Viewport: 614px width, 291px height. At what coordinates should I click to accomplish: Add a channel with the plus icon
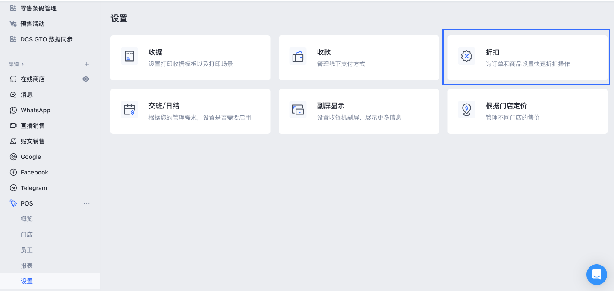point(86,64)
